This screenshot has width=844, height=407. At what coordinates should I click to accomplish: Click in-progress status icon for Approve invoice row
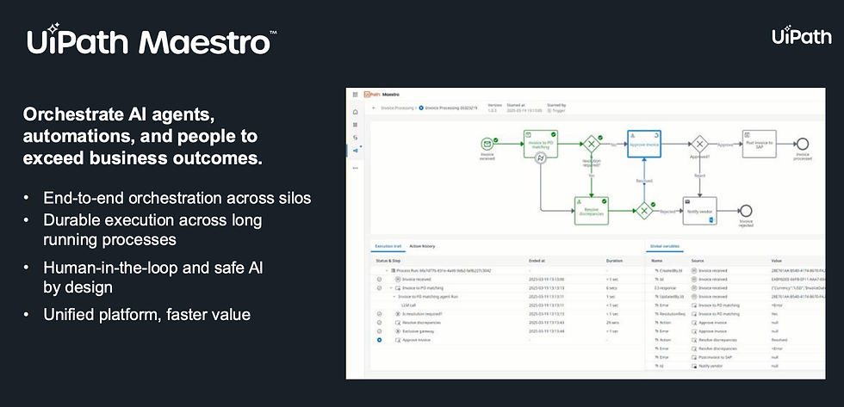click(x=380, y=340)
